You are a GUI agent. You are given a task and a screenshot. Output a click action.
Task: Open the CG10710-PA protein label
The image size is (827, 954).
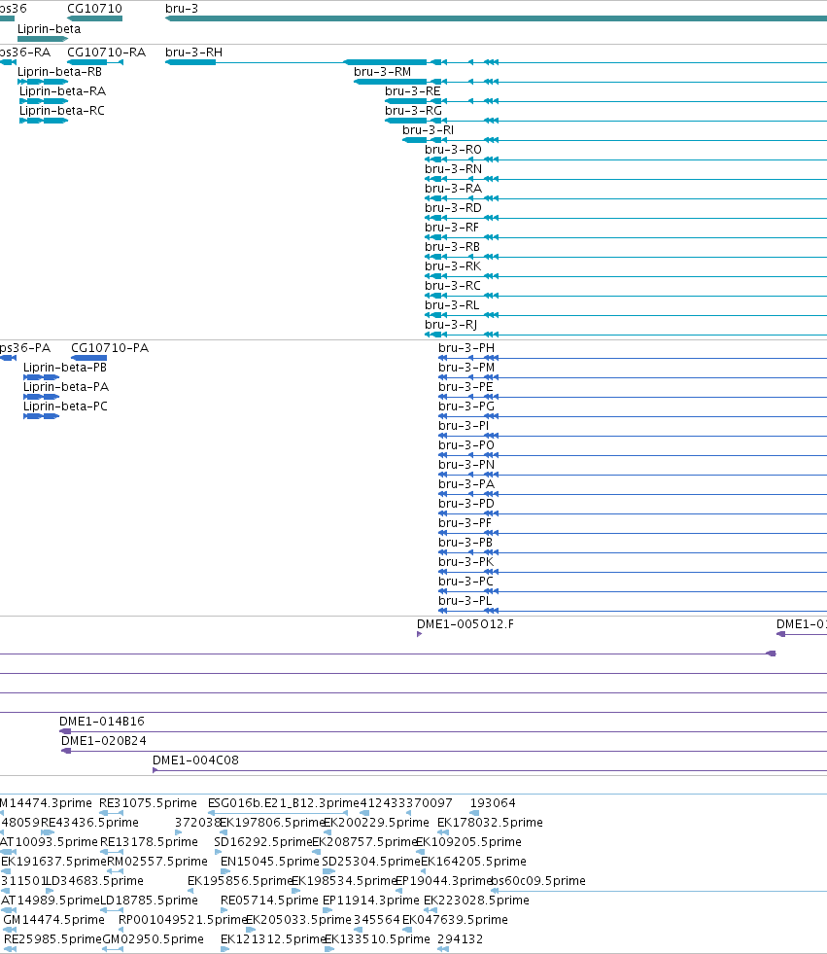point(110,348)
